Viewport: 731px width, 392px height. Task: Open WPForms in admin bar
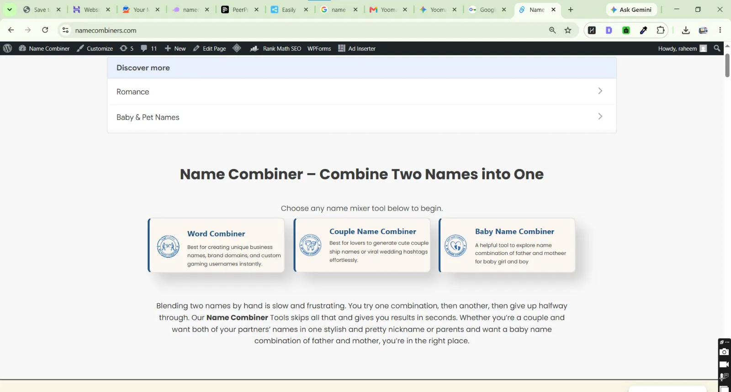[x=319, y=48]
